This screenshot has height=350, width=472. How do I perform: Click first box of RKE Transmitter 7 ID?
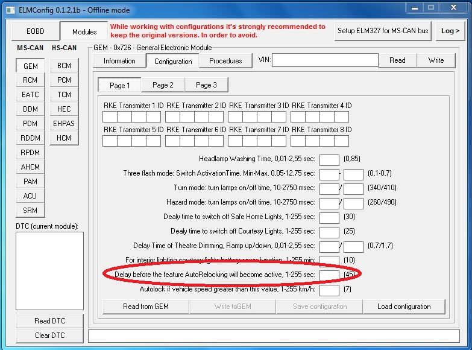coord(235,141)
